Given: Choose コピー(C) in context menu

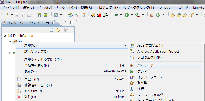Looking at the screenshot, I should pos(72,79).
